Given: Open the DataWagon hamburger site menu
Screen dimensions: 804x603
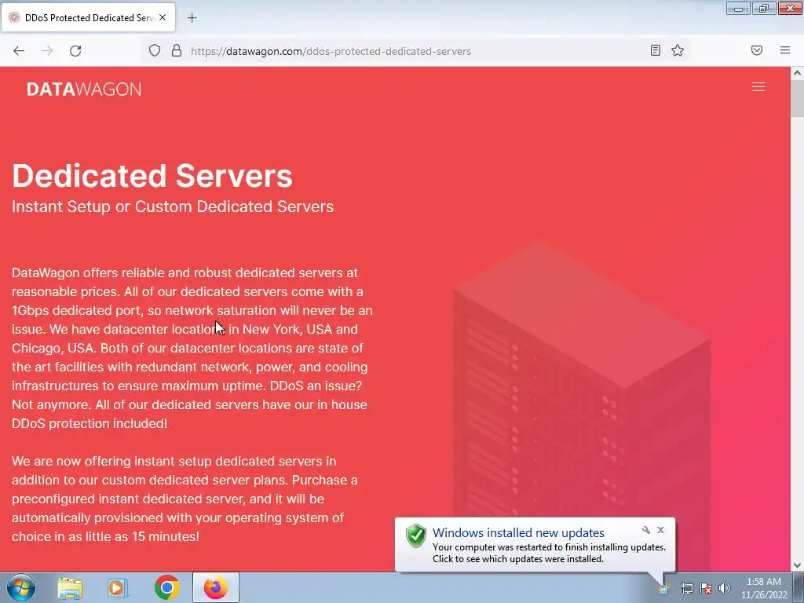Looking at the screenshot, I should coord(758,87).
